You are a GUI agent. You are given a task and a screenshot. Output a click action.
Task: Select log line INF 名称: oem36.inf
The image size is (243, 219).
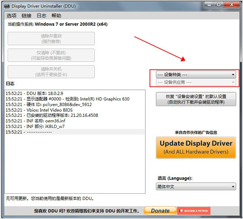coord(75,121)
